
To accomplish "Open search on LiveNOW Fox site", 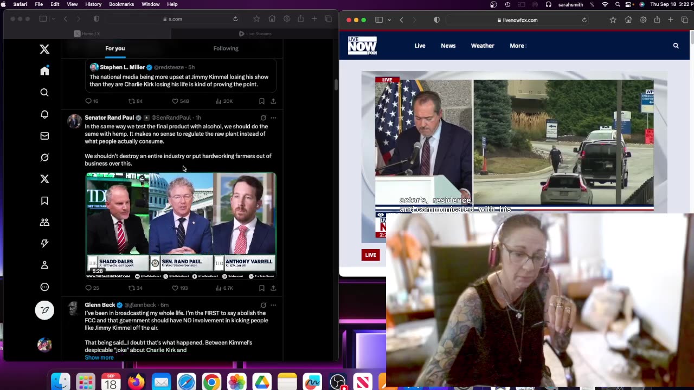I will click(676, 45).
